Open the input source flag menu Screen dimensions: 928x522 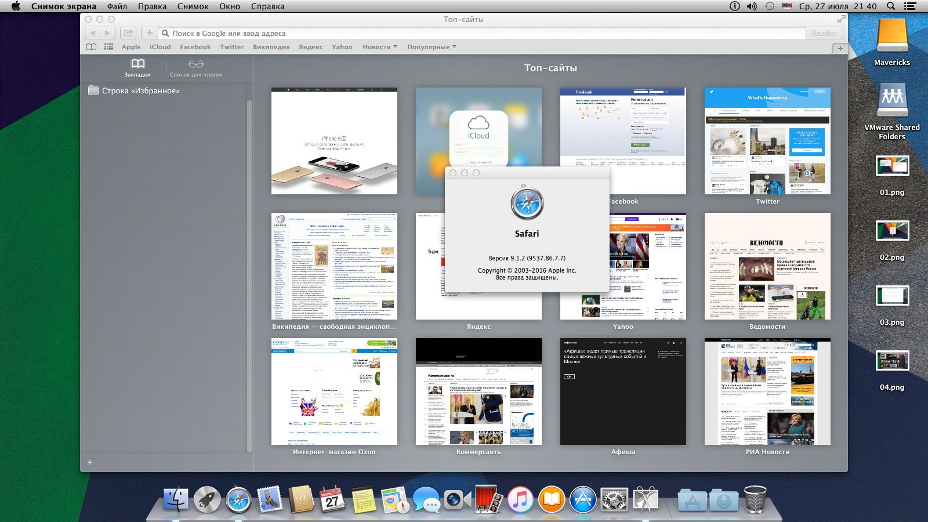tap(787, 6)
